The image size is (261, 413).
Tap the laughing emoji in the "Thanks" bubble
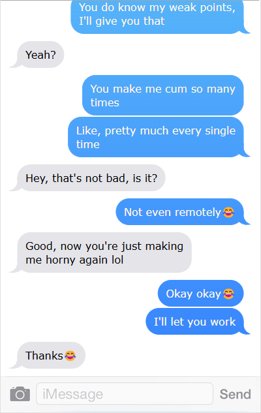click(70, 356)
